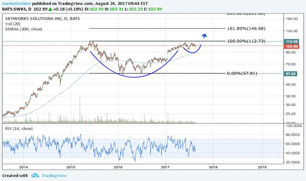Click the 30.00 price axis value
The height and width of the screenshot is (181, 306).
pyautogui.click(x=291, y=105)
